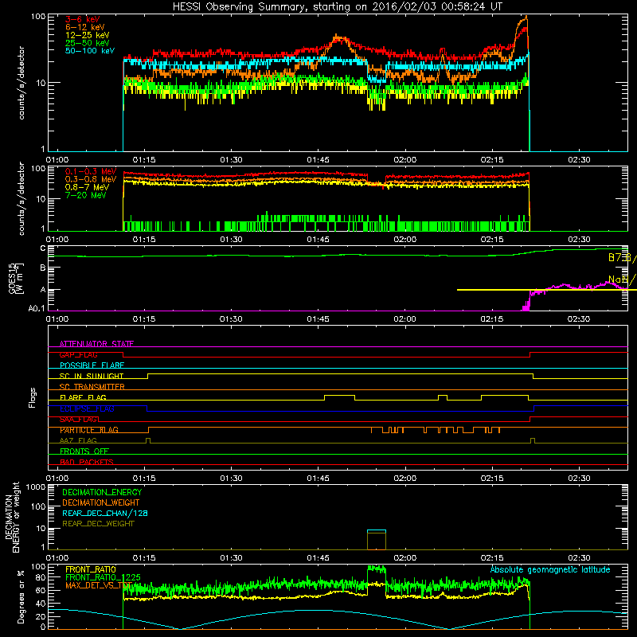Screen dimensions: 637x637
Task: Click the 01:15 tick label under the top plot
Action: coord(144,160)
